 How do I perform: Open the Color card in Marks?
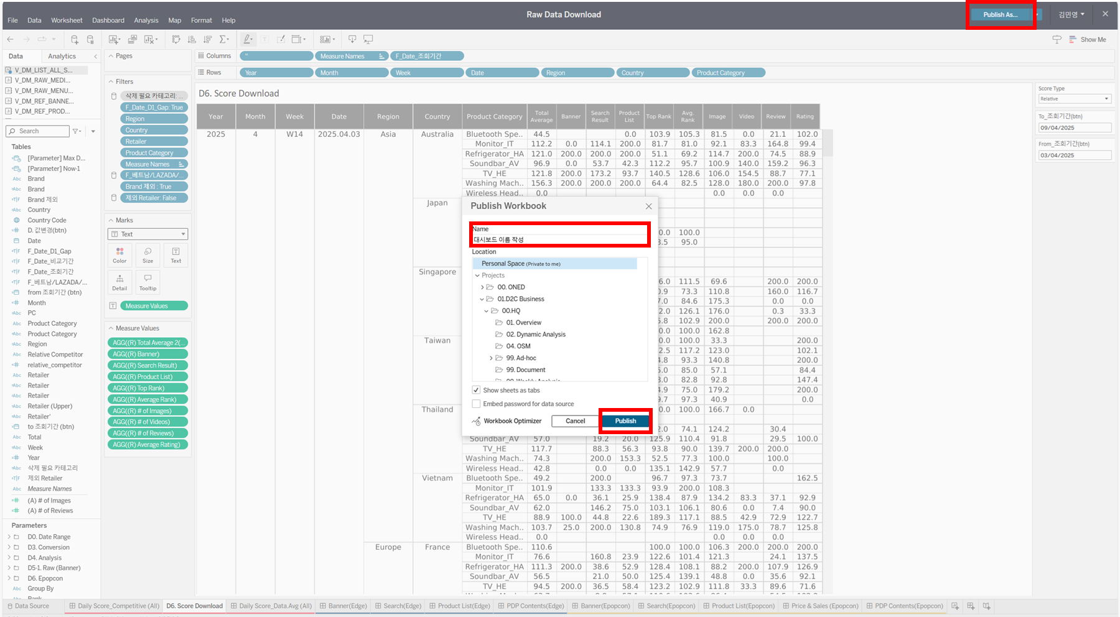pyautogui.click(x=119, y=255)
